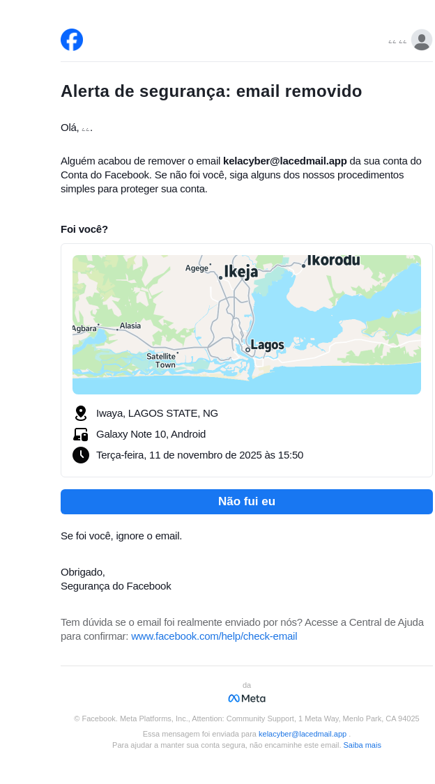This screenshot has width=435, height=784.
Task: Click the "Saiba mais" link
Action: tap(362, 745)
